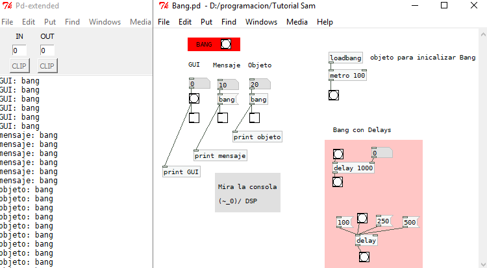Open Media menu in Pd-extended window
The width and height of the screenshot is (487, 268).
[140, 22]
